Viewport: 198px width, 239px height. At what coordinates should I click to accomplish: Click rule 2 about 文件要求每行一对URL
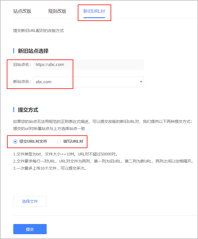click(x=103, y=161)
